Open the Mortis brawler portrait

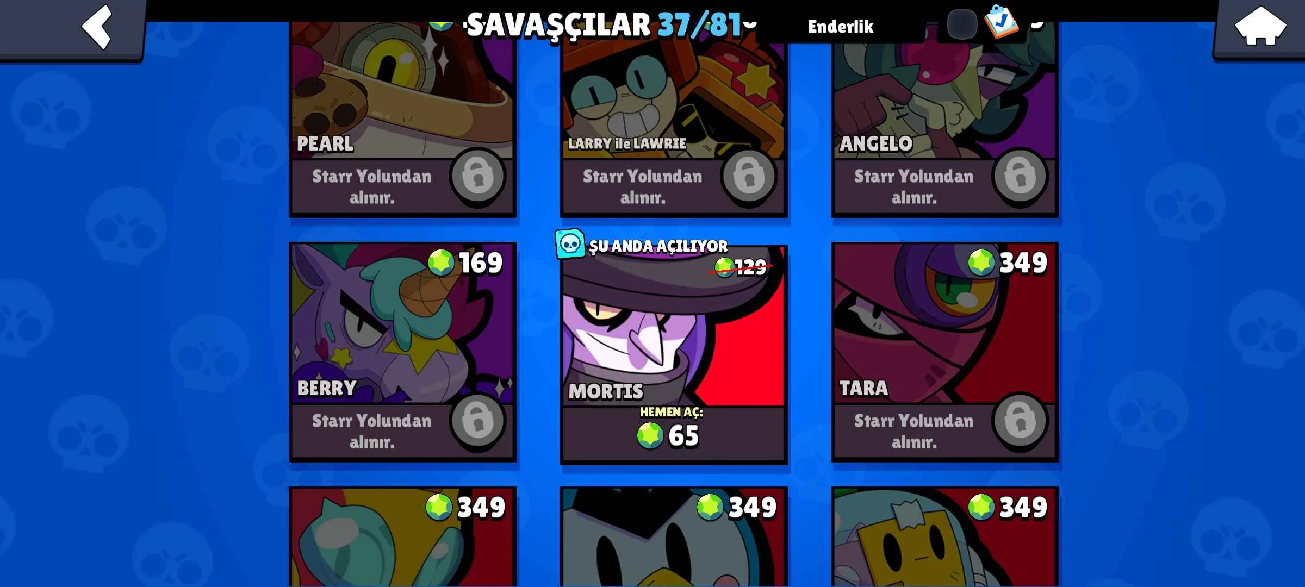[x=674, y=326]
